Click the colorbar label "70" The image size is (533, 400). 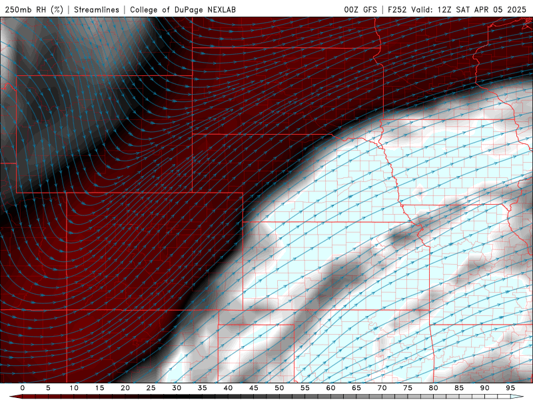[382, 388]
